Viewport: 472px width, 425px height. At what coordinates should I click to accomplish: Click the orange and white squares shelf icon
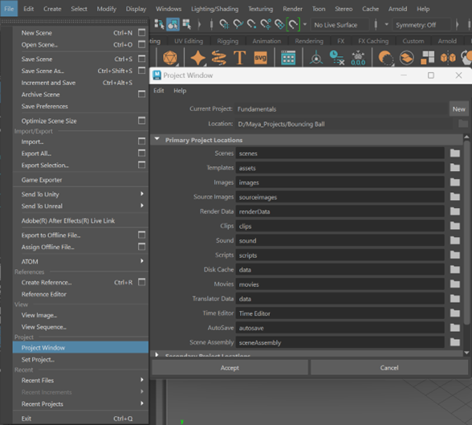[427, 58]
